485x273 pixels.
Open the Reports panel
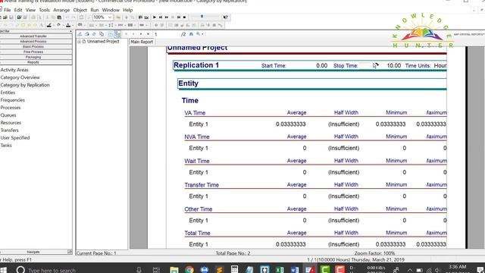pyautogui.click(x=36, y=62)
